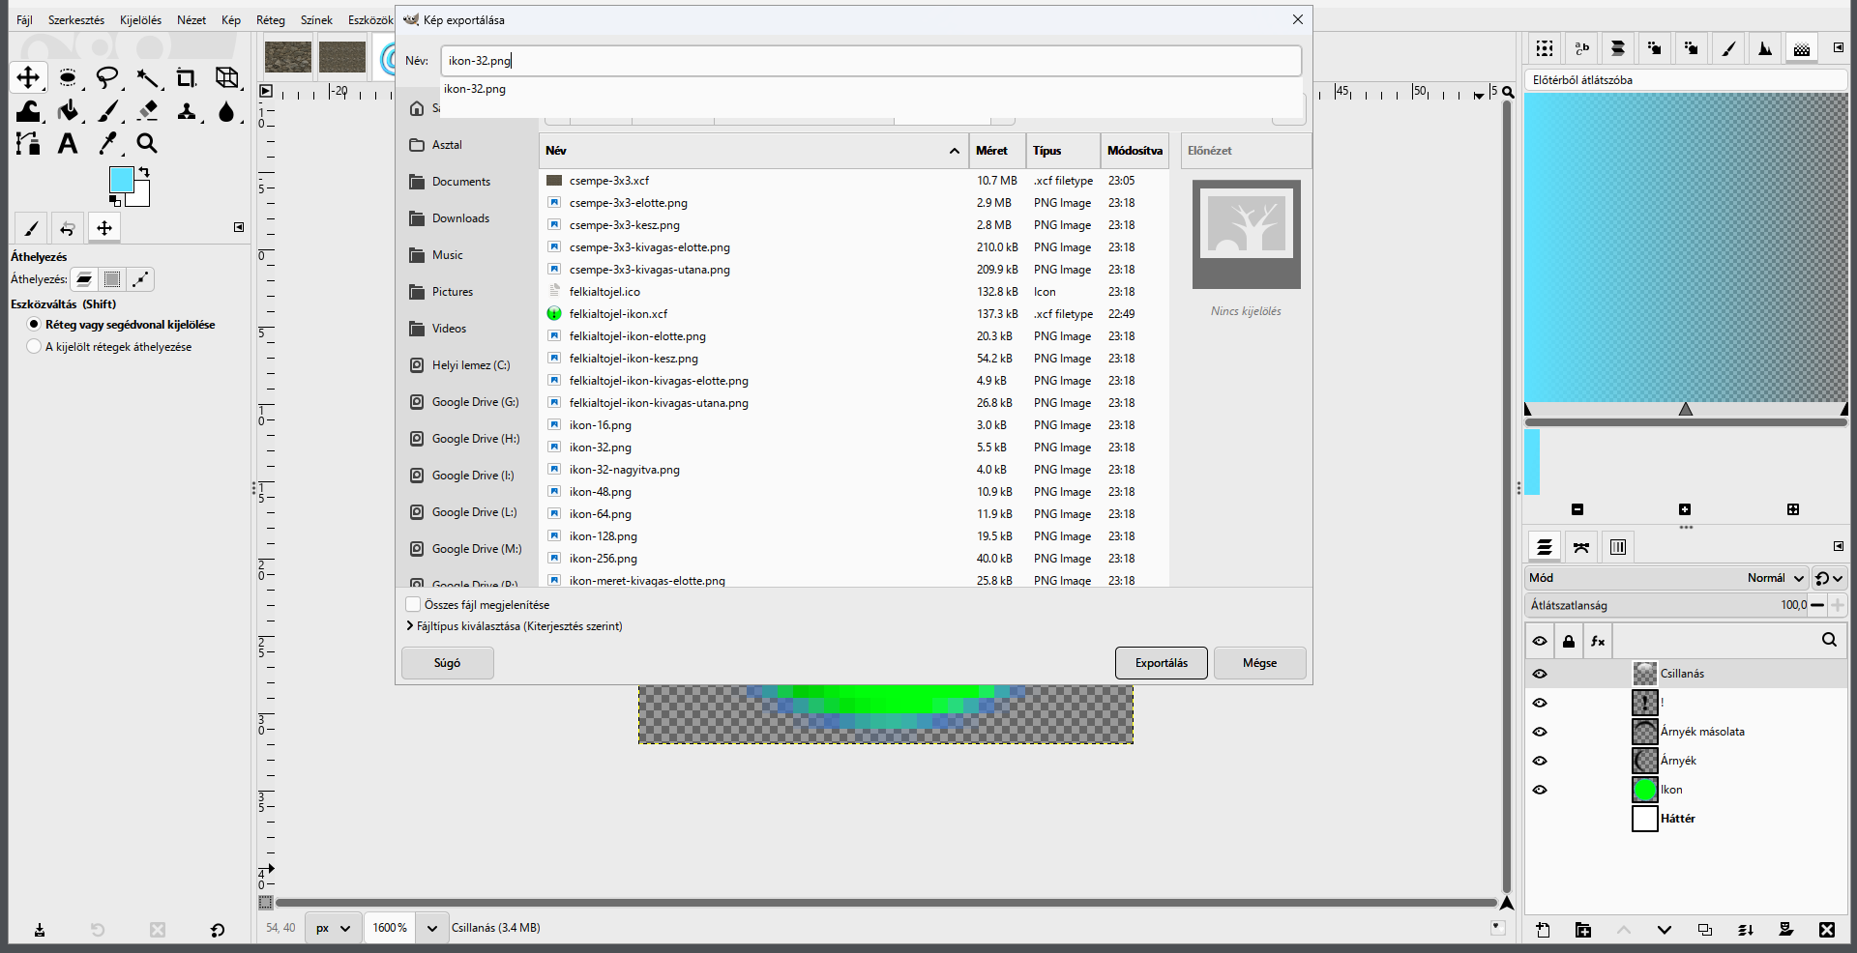The height and width of the screenshot is (953, 1857).
Task: Select the Bucket Fill tool
Action: (68, 110)
